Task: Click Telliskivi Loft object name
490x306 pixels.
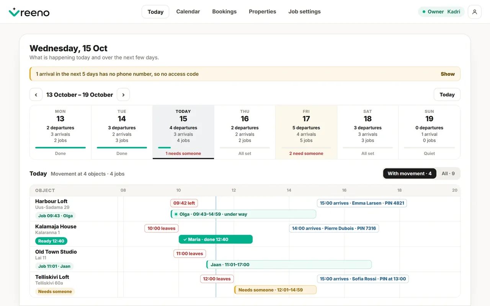Action: click(52, 277)
